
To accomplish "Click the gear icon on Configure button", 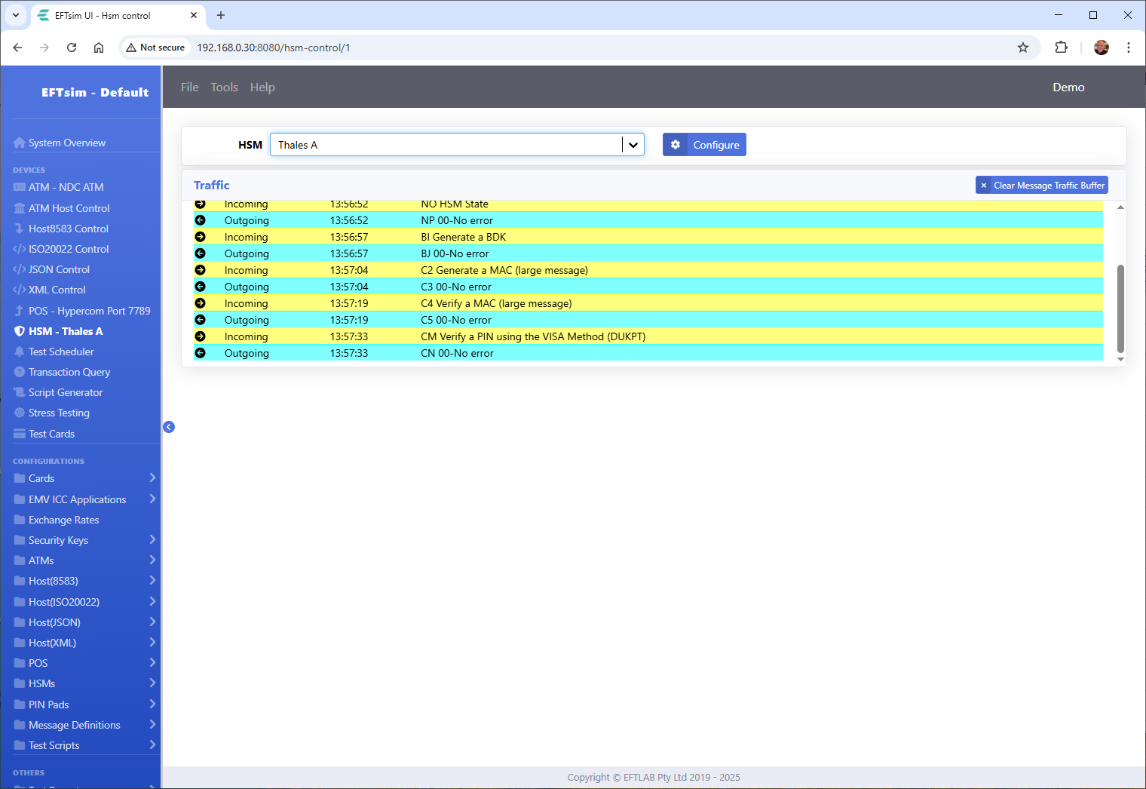I will (676, 145).
